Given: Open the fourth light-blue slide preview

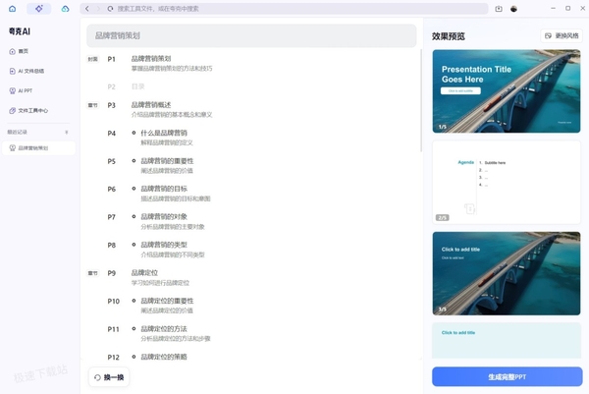Looking at the screenshot, I should coord(507,341).
